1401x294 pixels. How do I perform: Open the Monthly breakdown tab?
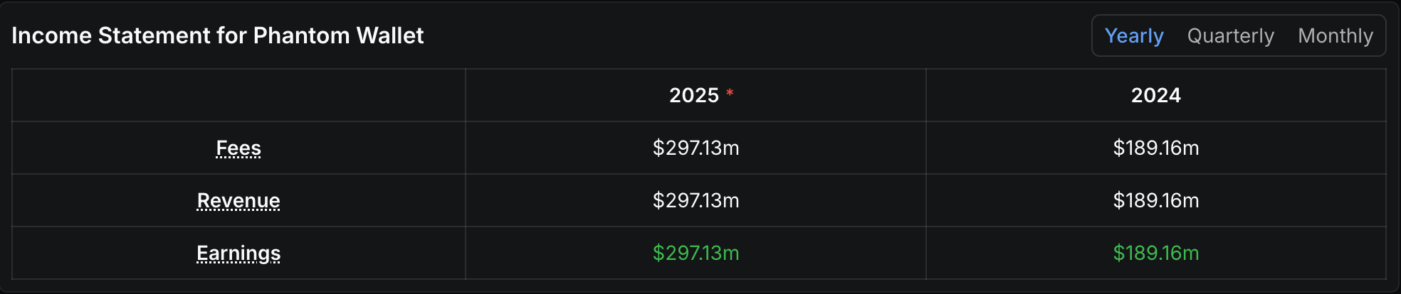pos(1335,36)
